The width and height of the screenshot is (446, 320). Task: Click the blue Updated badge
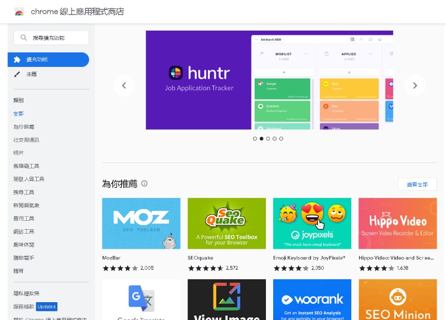pyautogui.click(x=47, y=307)
